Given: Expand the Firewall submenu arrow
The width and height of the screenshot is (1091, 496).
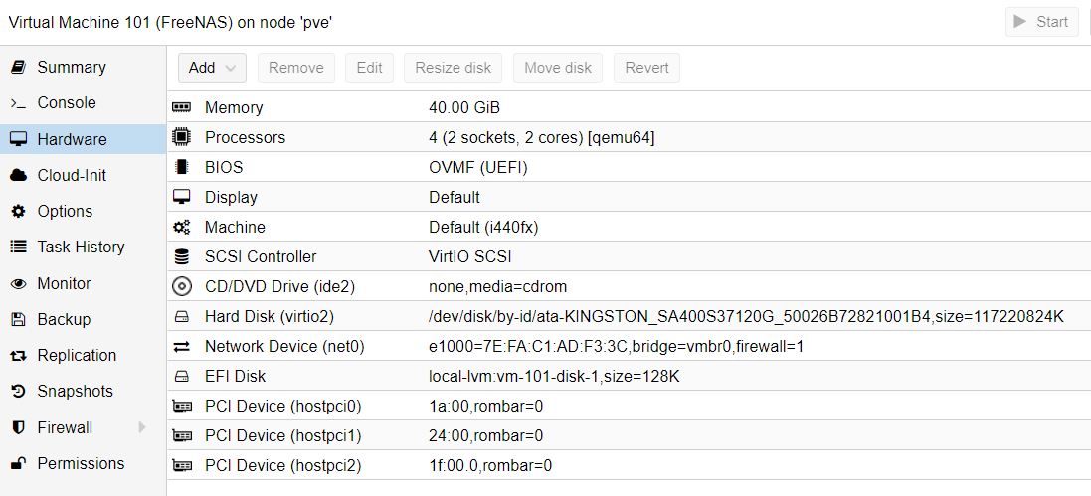Looking at the screenshot, I should coord(142,427).
